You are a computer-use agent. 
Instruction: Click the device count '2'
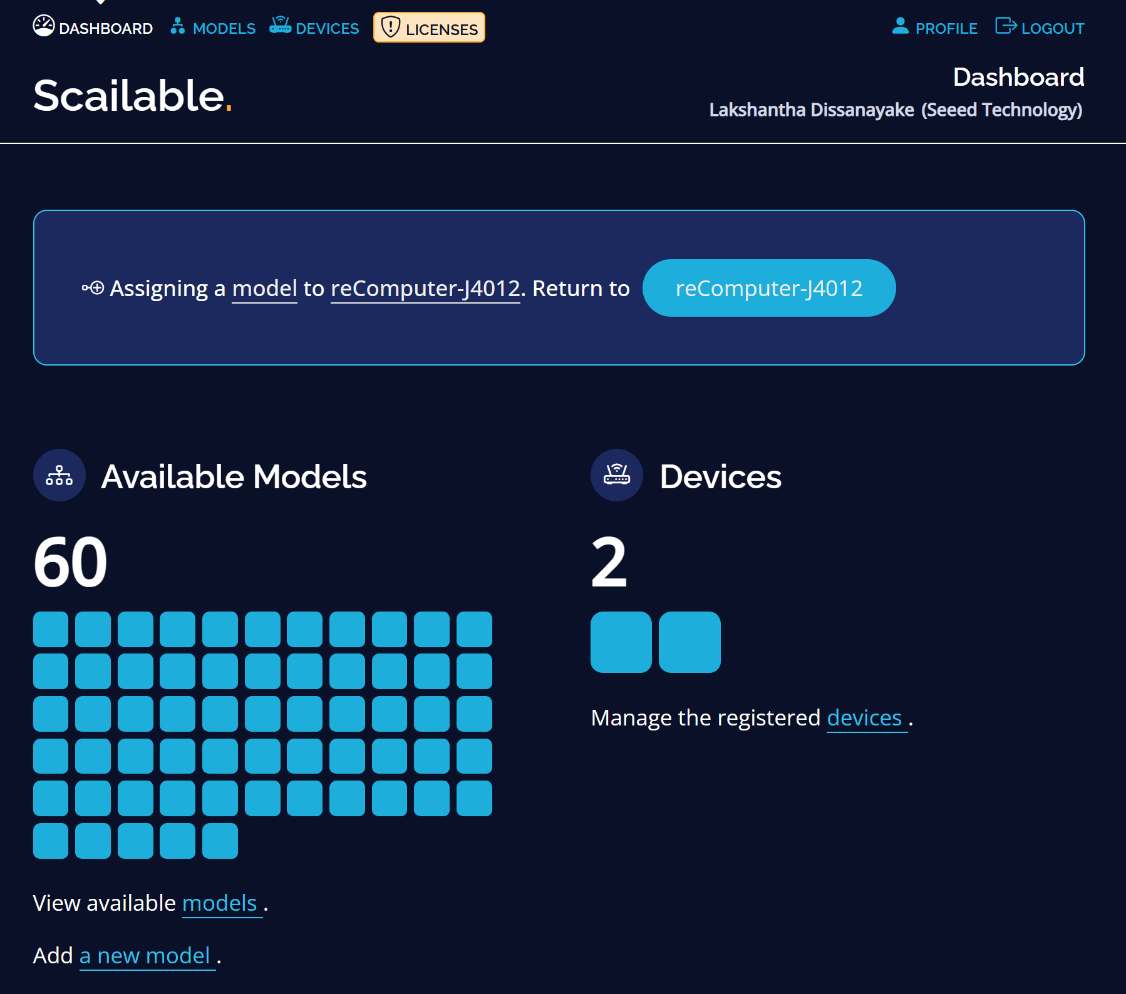pos(609,562)
